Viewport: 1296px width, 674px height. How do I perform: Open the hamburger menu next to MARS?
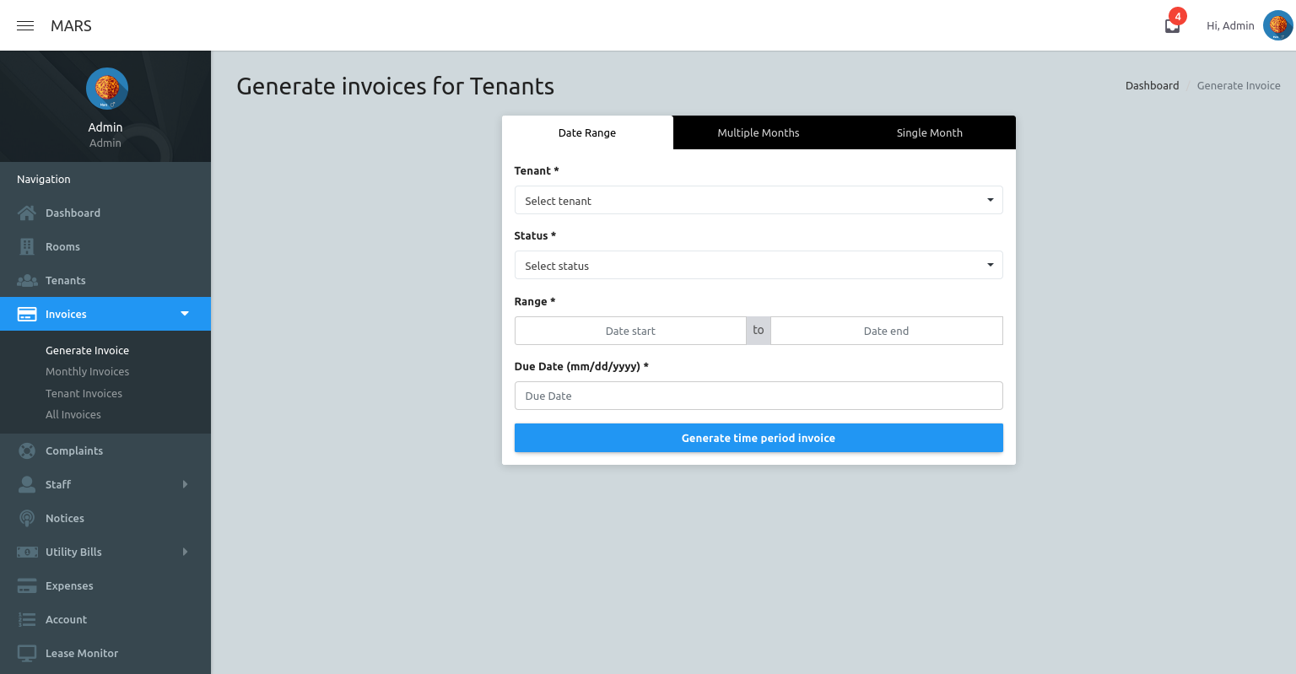(24, 25)
